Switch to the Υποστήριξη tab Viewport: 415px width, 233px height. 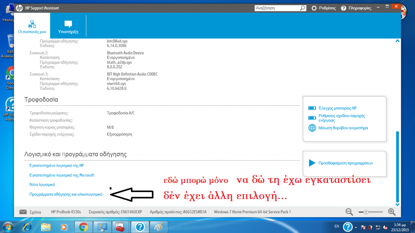tap(68, 26)
